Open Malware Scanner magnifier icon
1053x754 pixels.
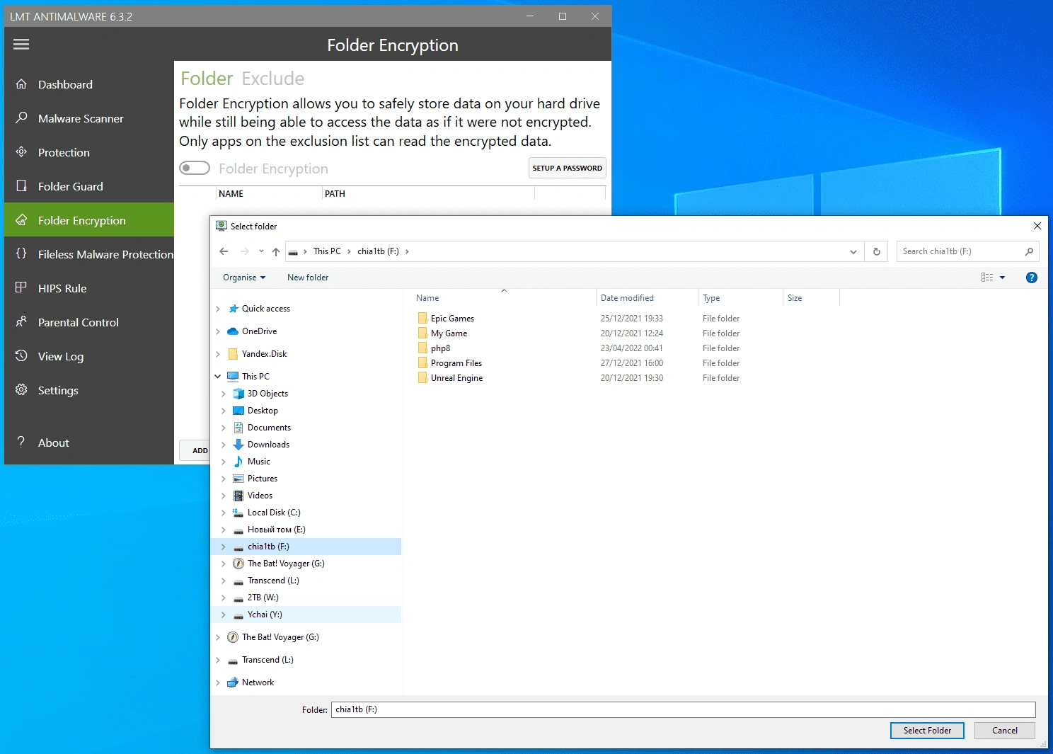tap(22, 118)
